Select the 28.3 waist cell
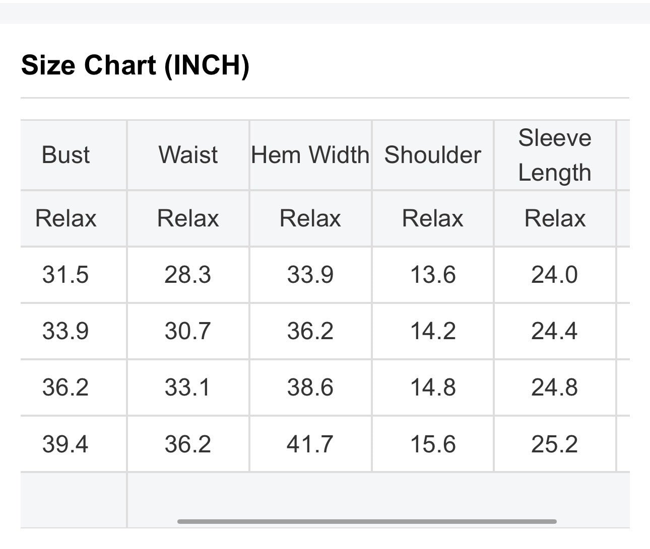650x549 pixels. coord(188,275)
